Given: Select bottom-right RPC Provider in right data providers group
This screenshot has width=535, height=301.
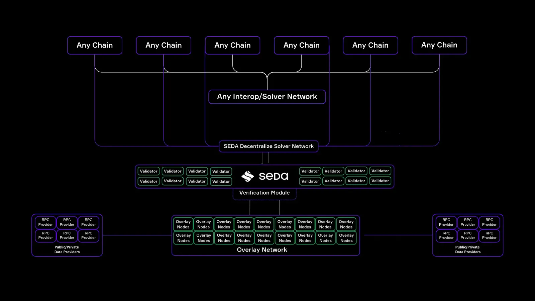Looking at the screenshot, I should click(x=489, y=235).
